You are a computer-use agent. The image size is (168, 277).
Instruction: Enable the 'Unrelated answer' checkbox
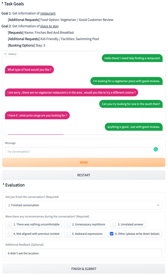point(114,224)
